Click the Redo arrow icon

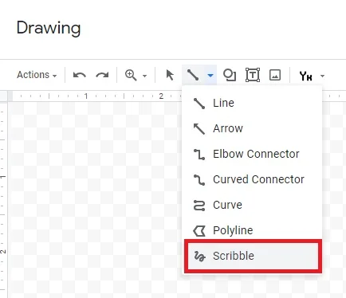point(102,75)
